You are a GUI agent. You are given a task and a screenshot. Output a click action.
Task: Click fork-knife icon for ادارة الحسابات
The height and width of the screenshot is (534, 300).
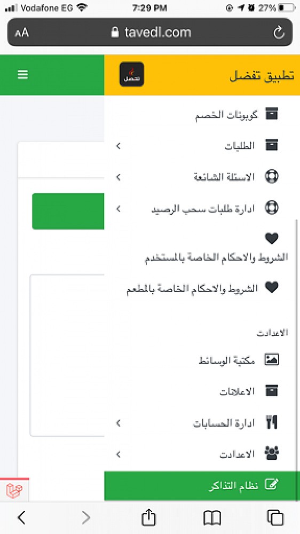click(x=272, y=422)
